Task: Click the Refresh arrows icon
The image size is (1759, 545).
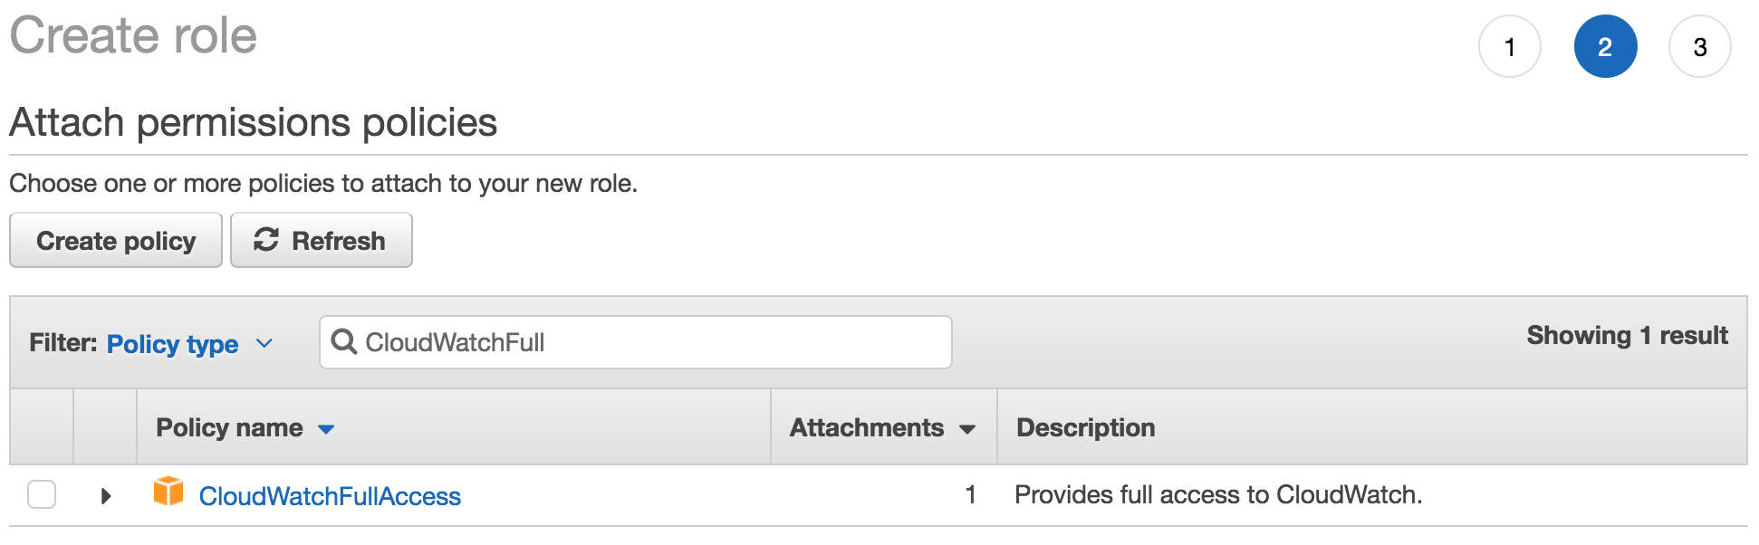Action: 265,240
